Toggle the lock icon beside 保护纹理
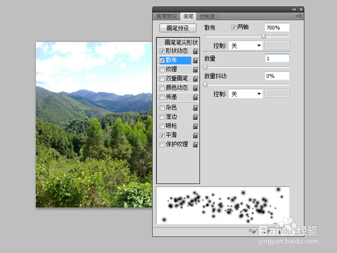This screenshot has width=337, height=253. point(195,145)
